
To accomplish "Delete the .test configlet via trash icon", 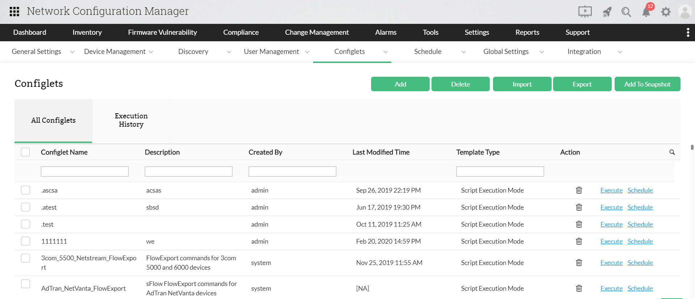I will click(579, 224).
